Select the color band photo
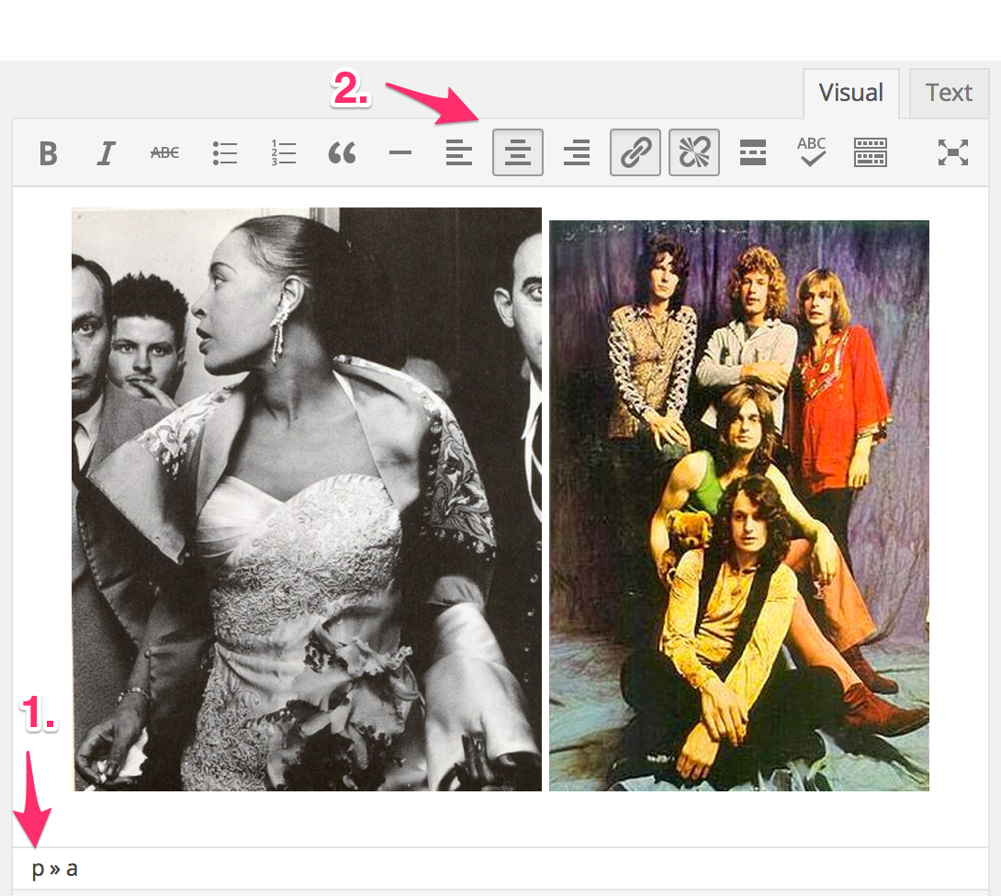Image resolution: width=1001 pixels, height=896 pixels. (x=739, y=505)
